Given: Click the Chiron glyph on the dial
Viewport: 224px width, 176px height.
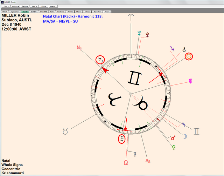Looking at the screenshot, I should (x=184, y=49).
